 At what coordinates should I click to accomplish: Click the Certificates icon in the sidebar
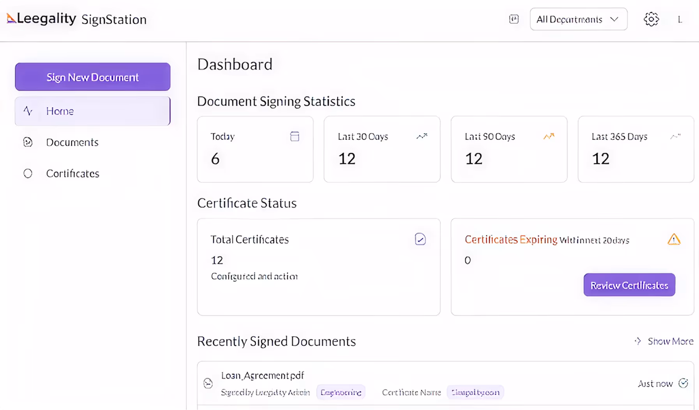28,173
